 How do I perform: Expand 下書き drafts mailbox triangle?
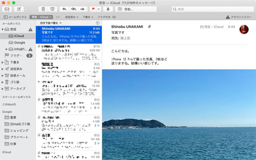coord(3,62)
